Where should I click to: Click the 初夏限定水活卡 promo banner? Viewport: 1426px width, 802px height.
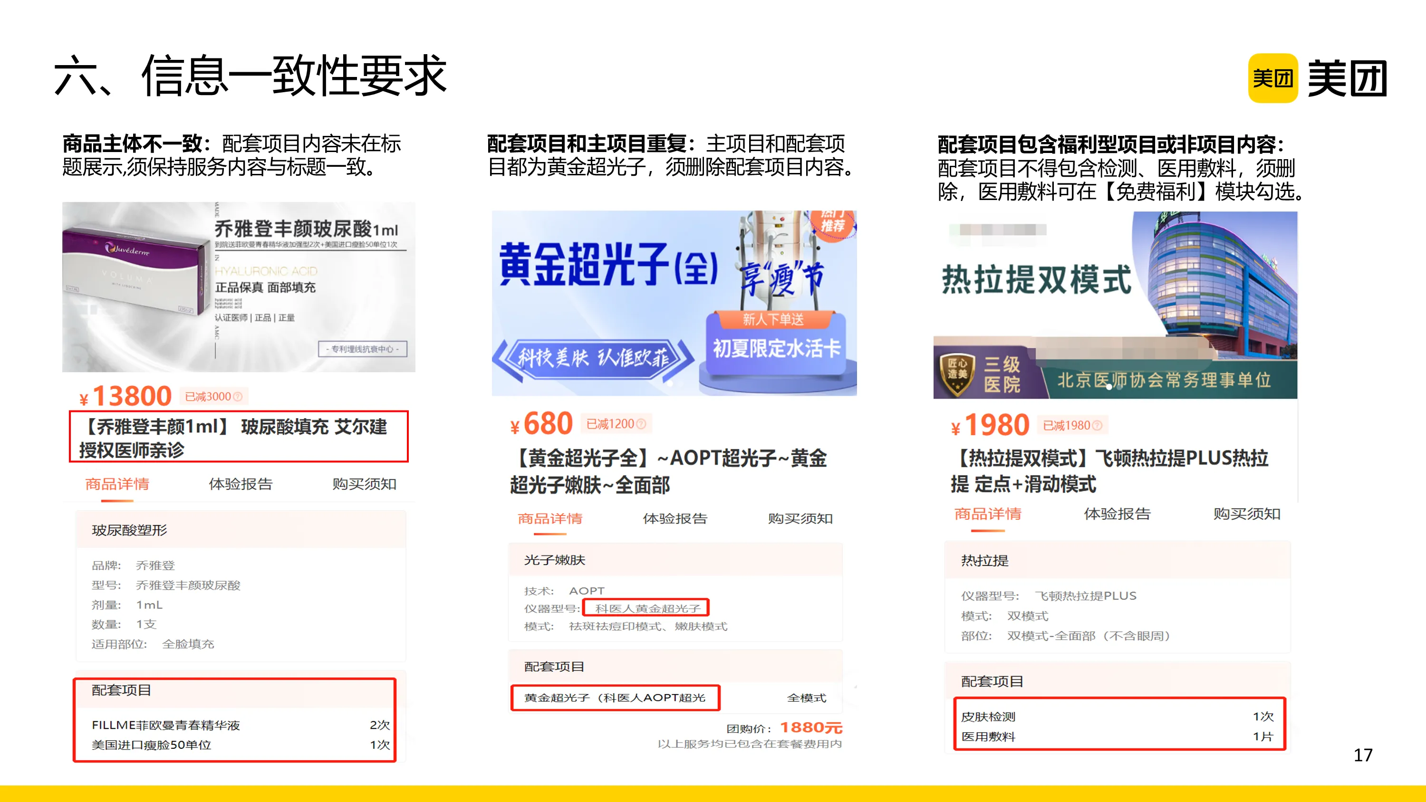pyautogui.click(x=776, y=349)
